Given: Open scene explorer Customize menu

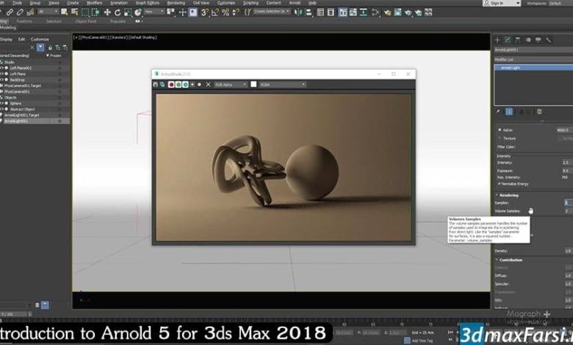Looking at the screenshot, I should click(x=40, y=39).
